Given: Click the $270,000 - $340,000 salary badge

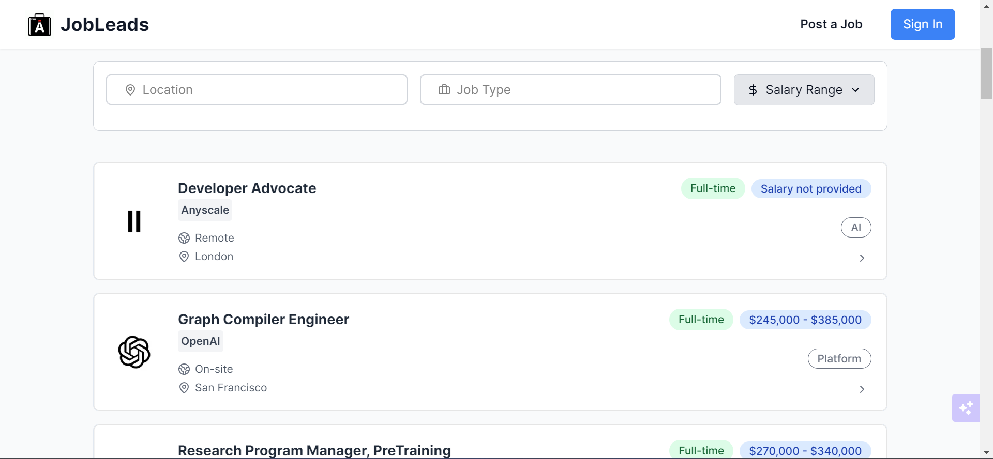Looking at the screenshot, I should pyautogui.click(x=805, y=451).
